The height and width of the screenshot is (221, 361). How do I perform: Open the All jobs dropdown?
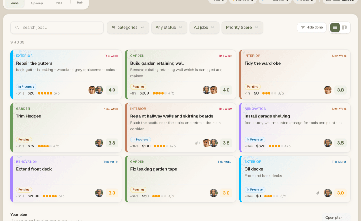click(204, 28)
